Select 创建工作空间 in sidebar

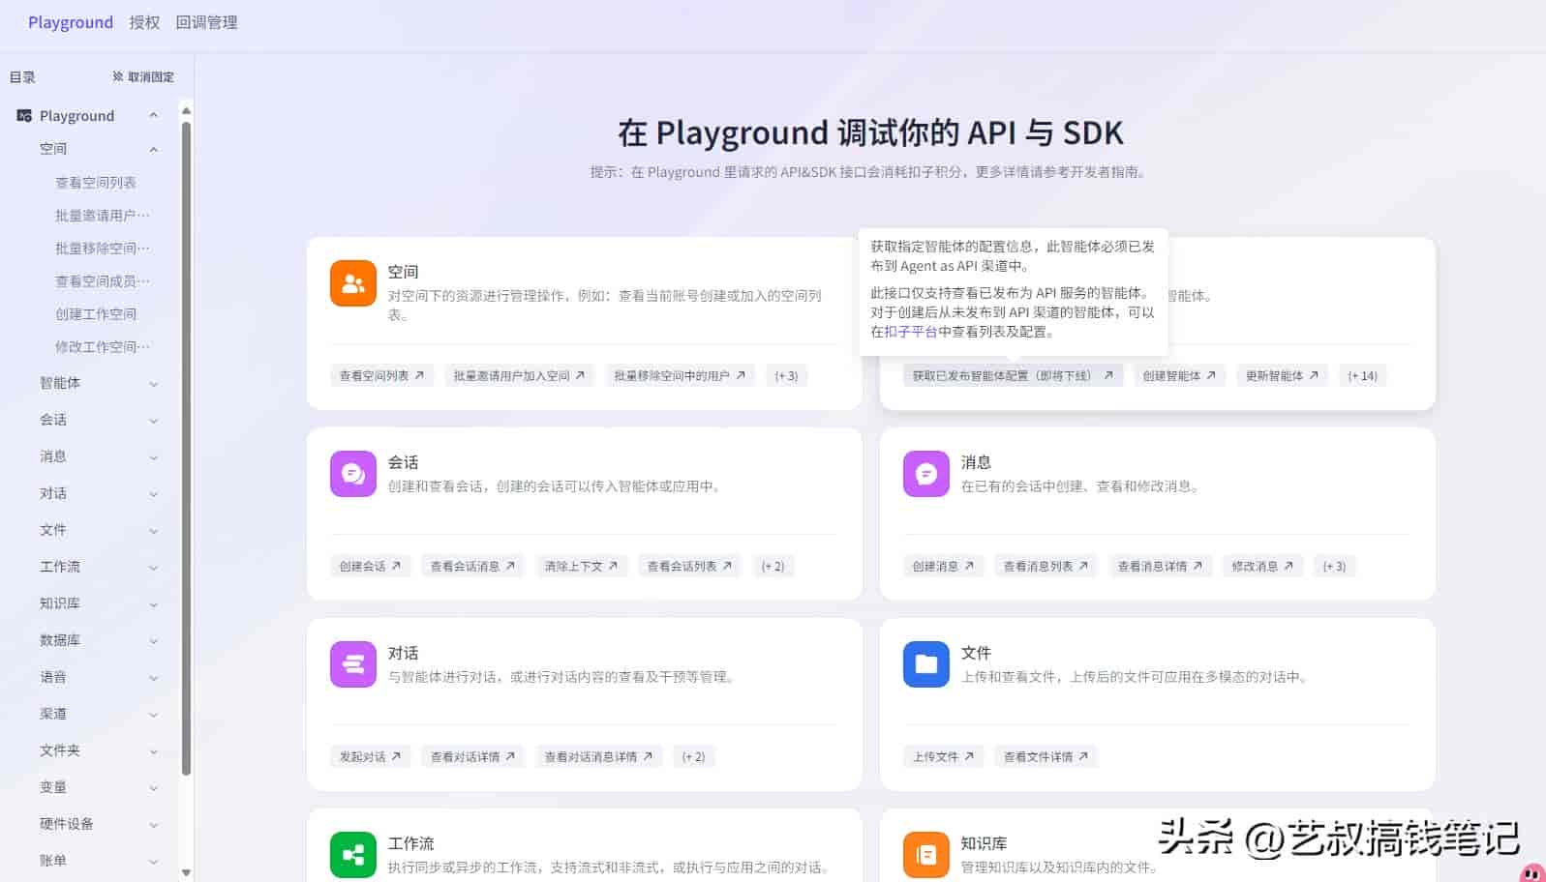coord(96,313)
